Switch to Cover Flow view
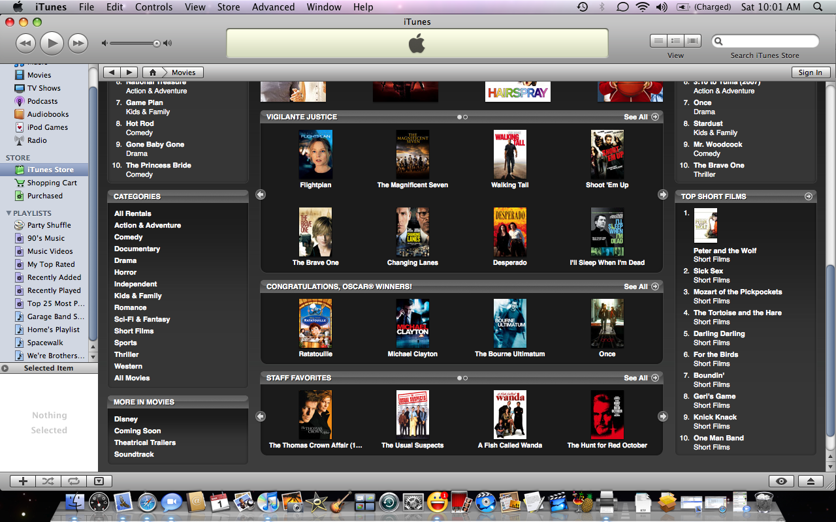The width and height of the screenshot is (836, 522). [x=692, y=40]
